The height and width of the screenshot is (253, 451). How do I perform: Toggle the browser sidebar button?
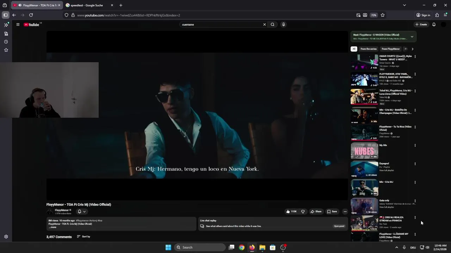pos(6,15)
